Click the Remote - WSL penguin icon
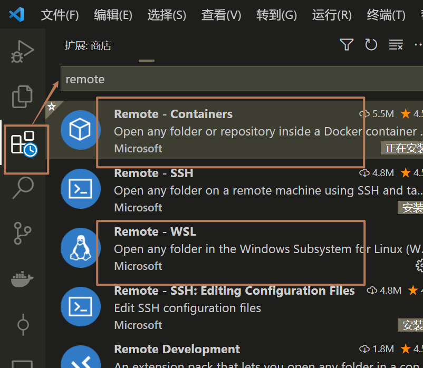The height and width of the screenshot is (368, 423). click(80, 248)
